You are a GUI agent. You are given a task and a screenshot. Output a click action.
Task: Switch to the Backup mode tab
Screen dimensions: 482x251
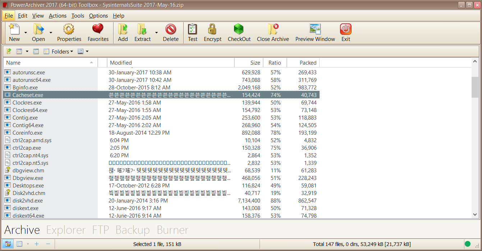click(x=133, y=230)
